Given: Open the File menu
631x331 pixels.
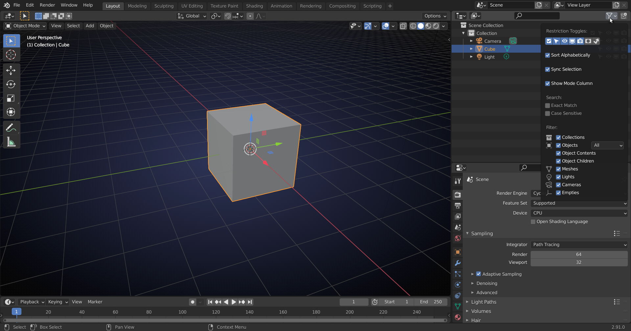Looking at the screenshot, I should 17,5.
